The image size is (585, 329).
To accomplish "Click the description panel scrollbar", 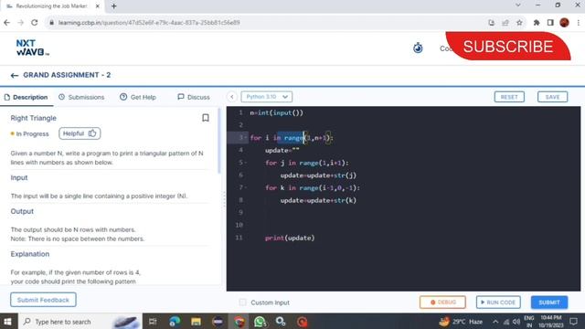I will pos(219,141).
